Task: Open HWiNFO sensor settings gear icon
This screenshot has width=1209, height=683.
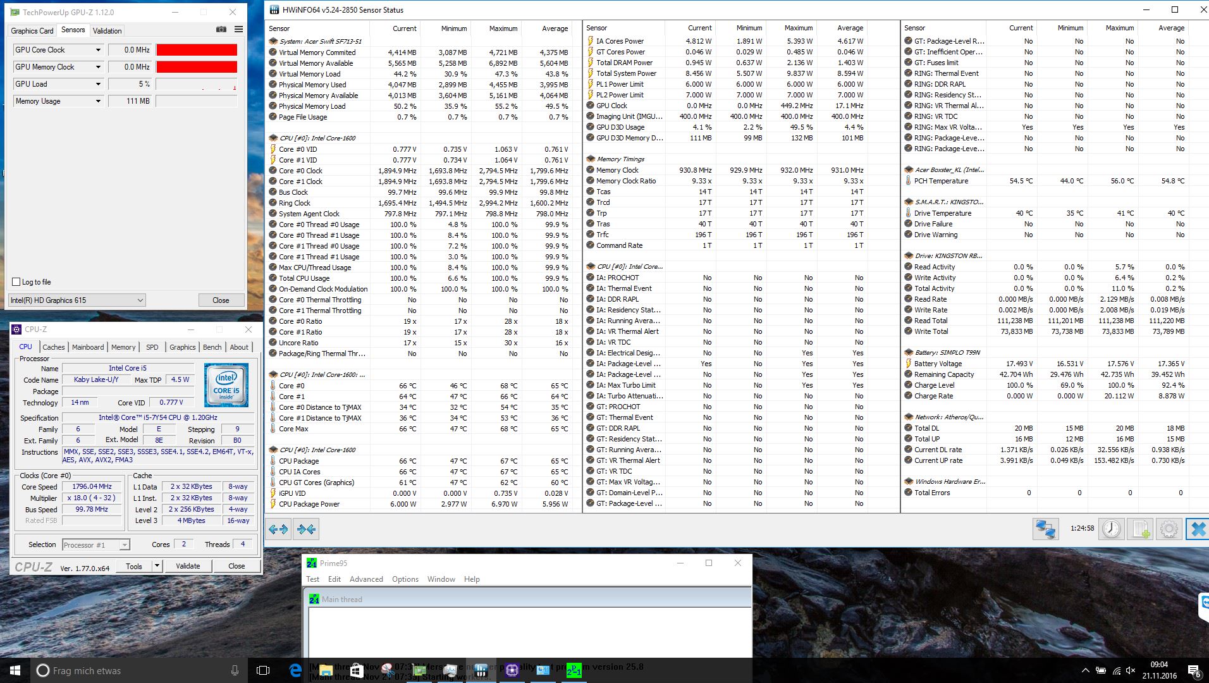Action: coord(1169,529)
